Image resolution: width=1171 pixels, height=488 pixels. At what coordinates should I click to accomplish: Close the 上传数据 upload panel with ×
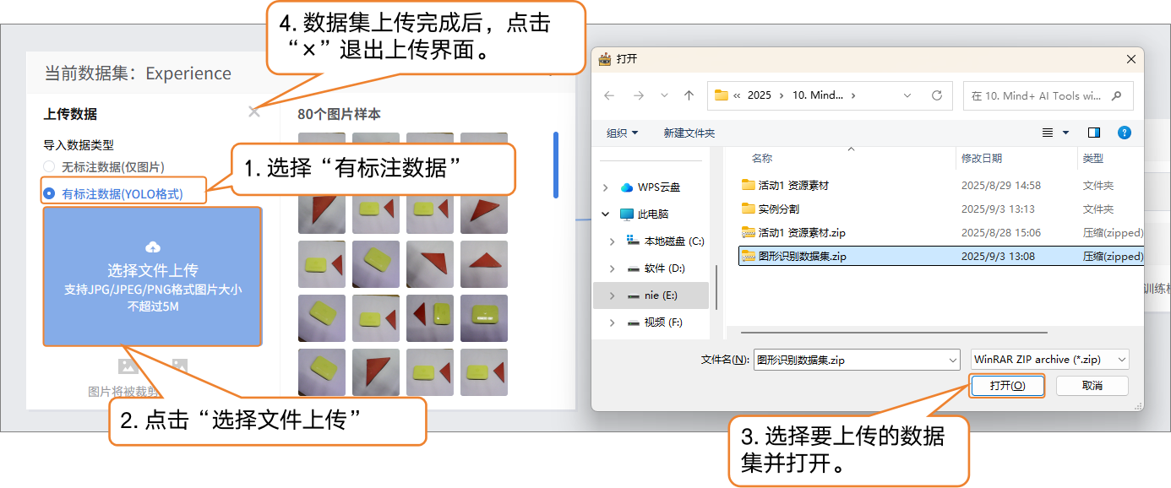click(x=254, y=112)
